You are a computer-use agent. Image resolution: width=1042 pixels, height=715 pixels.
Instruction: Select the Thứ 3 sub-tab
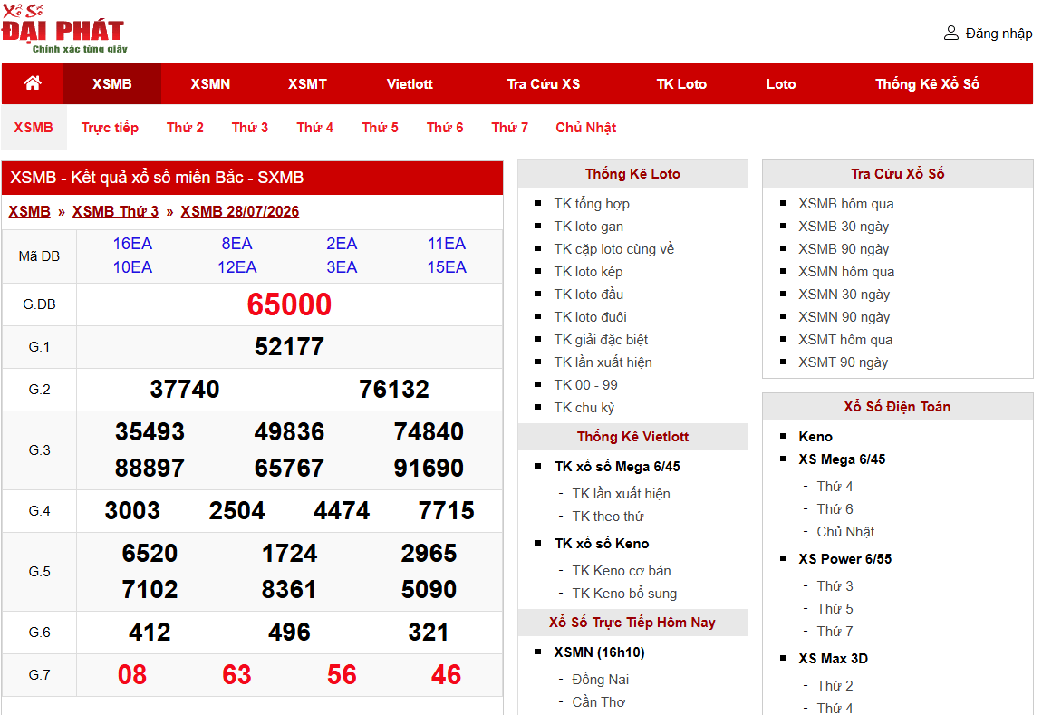click(x=250, y=128)
